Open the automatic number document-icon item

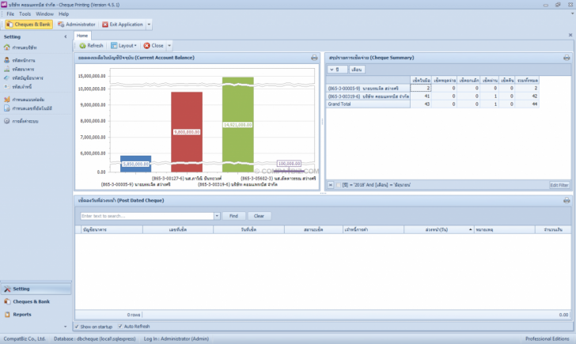[x=28, y=108]
